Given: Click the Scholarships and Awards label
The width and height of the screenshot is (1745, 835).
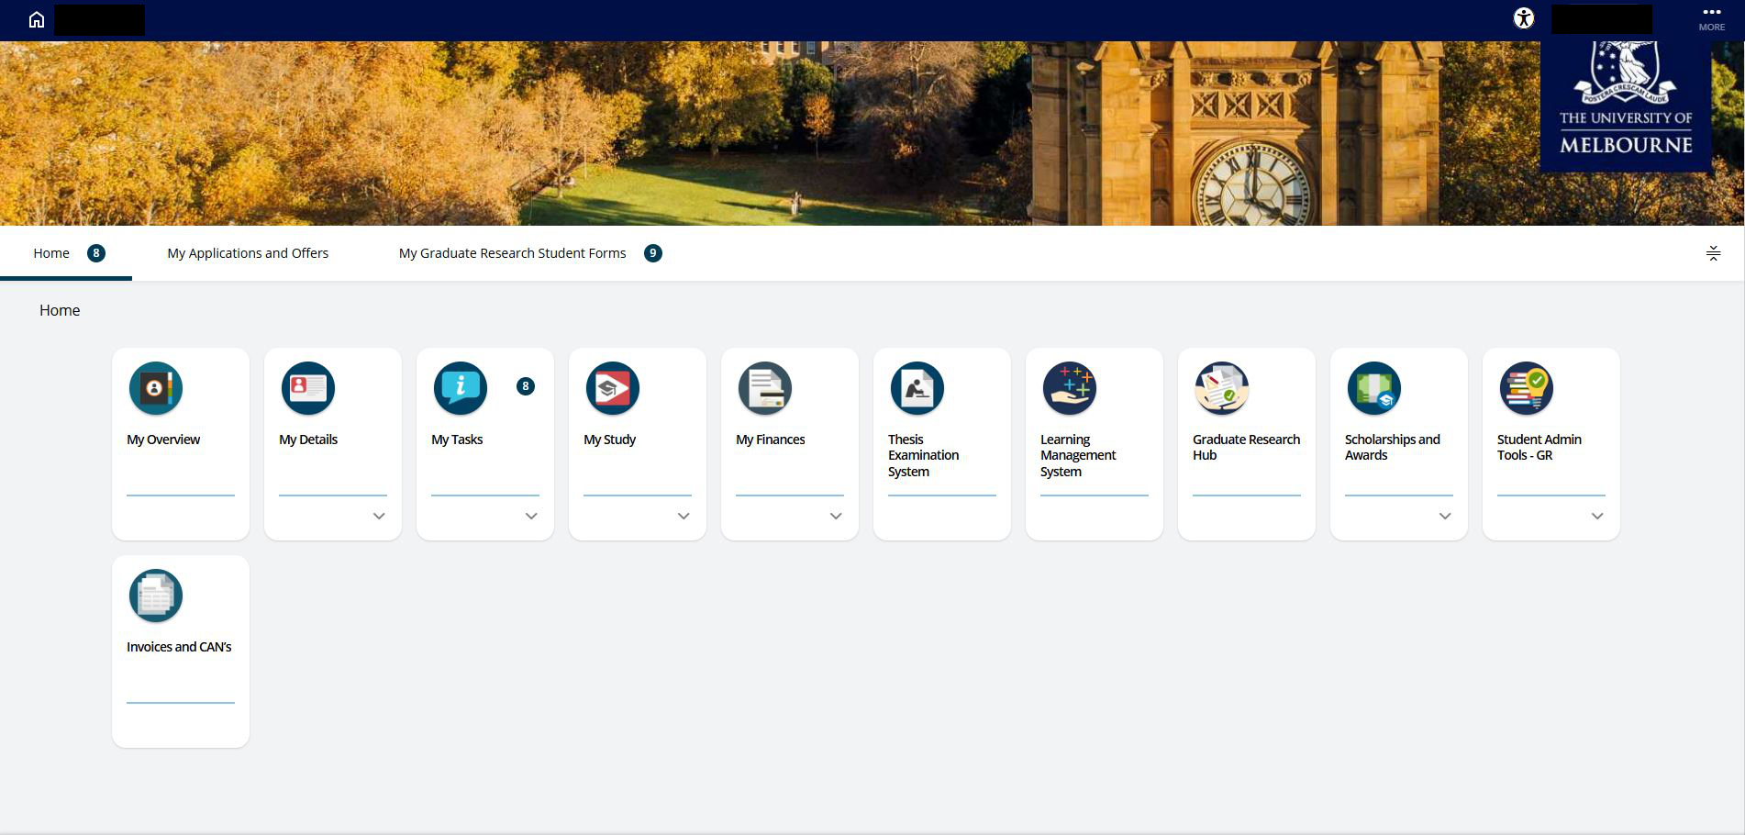Looking at the screenshot, I should [1393, 447].
